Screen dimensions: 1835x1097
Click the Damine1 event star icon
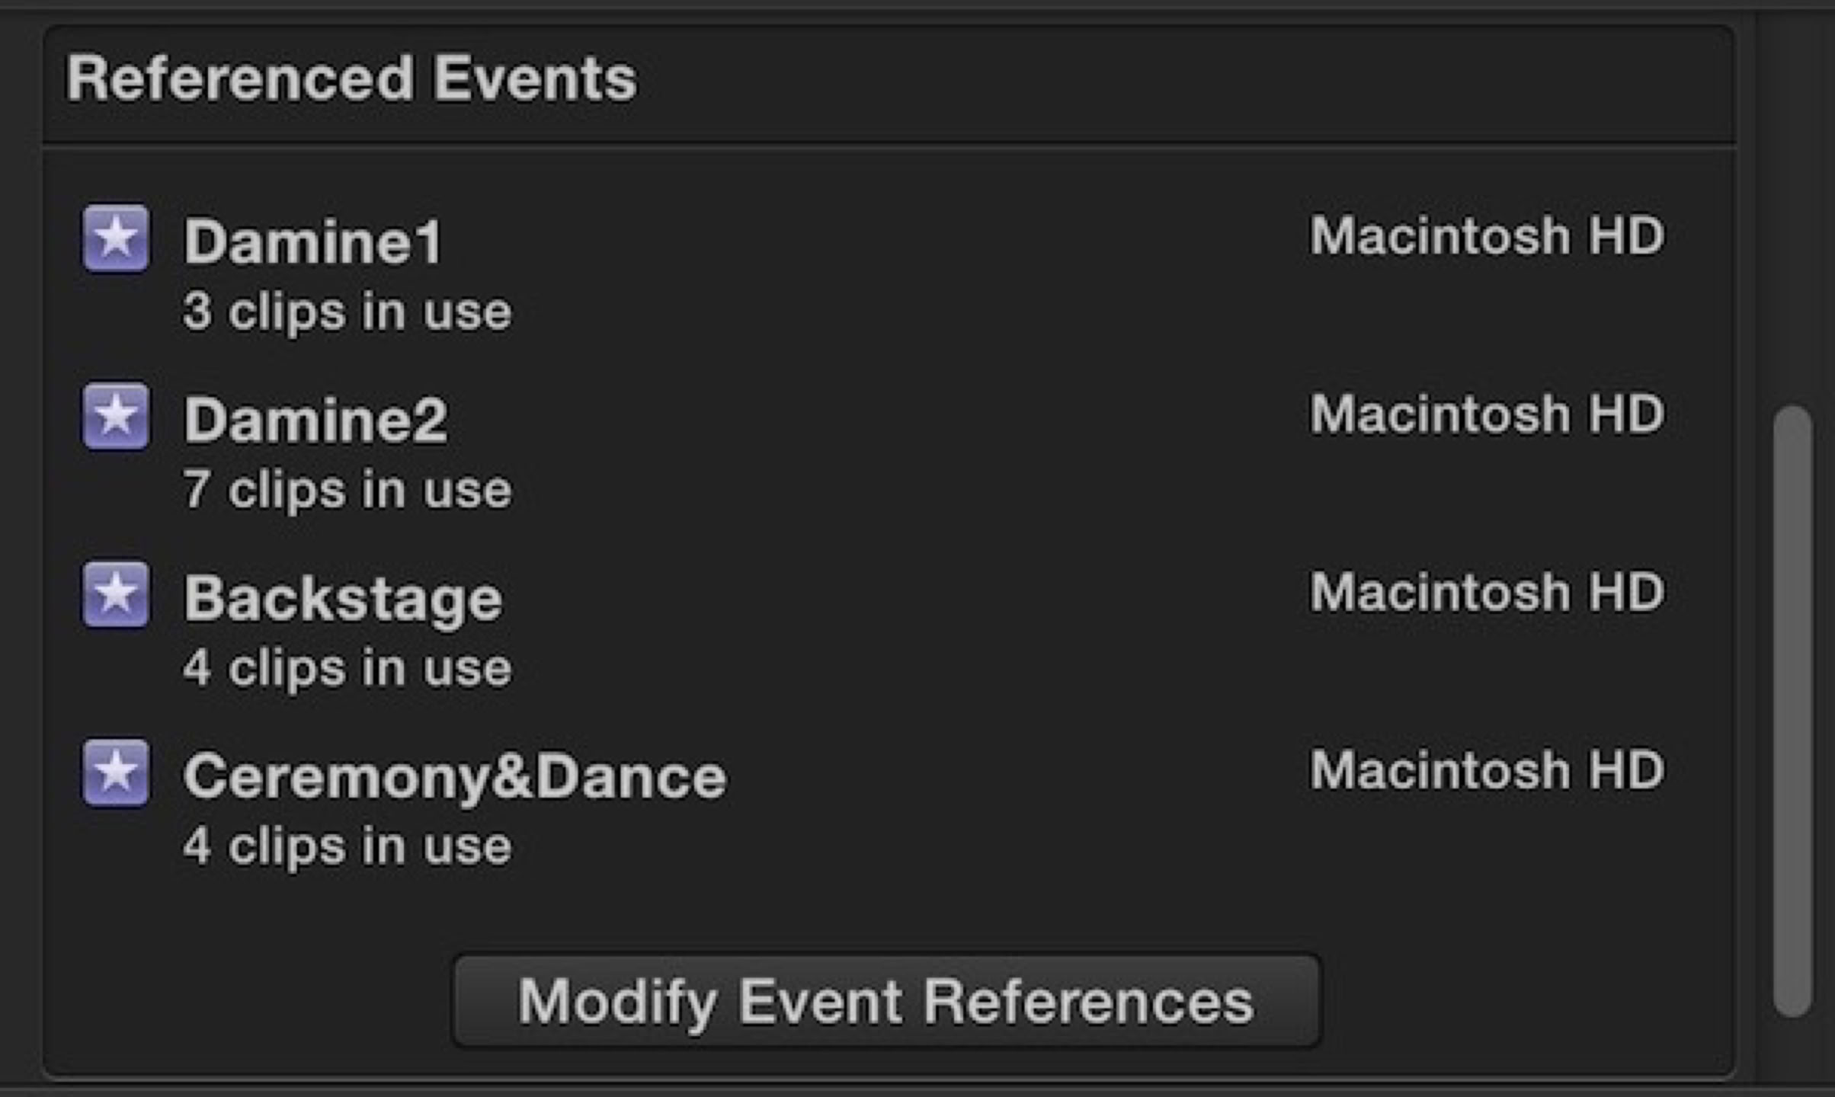[116, 238]
